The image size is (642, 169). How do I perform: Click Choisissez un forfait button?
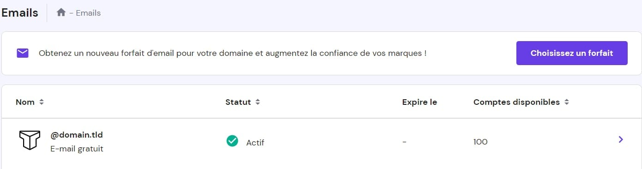[572, 53]
